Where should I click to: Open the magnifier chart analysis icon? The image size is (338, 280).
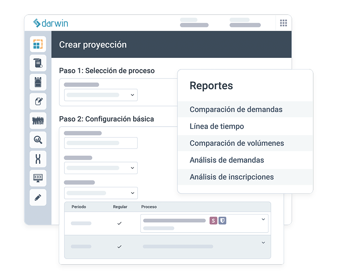[38, 140]
